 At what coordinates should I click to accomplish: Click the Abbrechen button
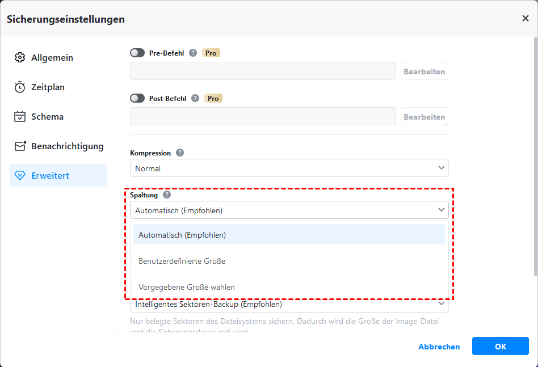tap(439, 347)
